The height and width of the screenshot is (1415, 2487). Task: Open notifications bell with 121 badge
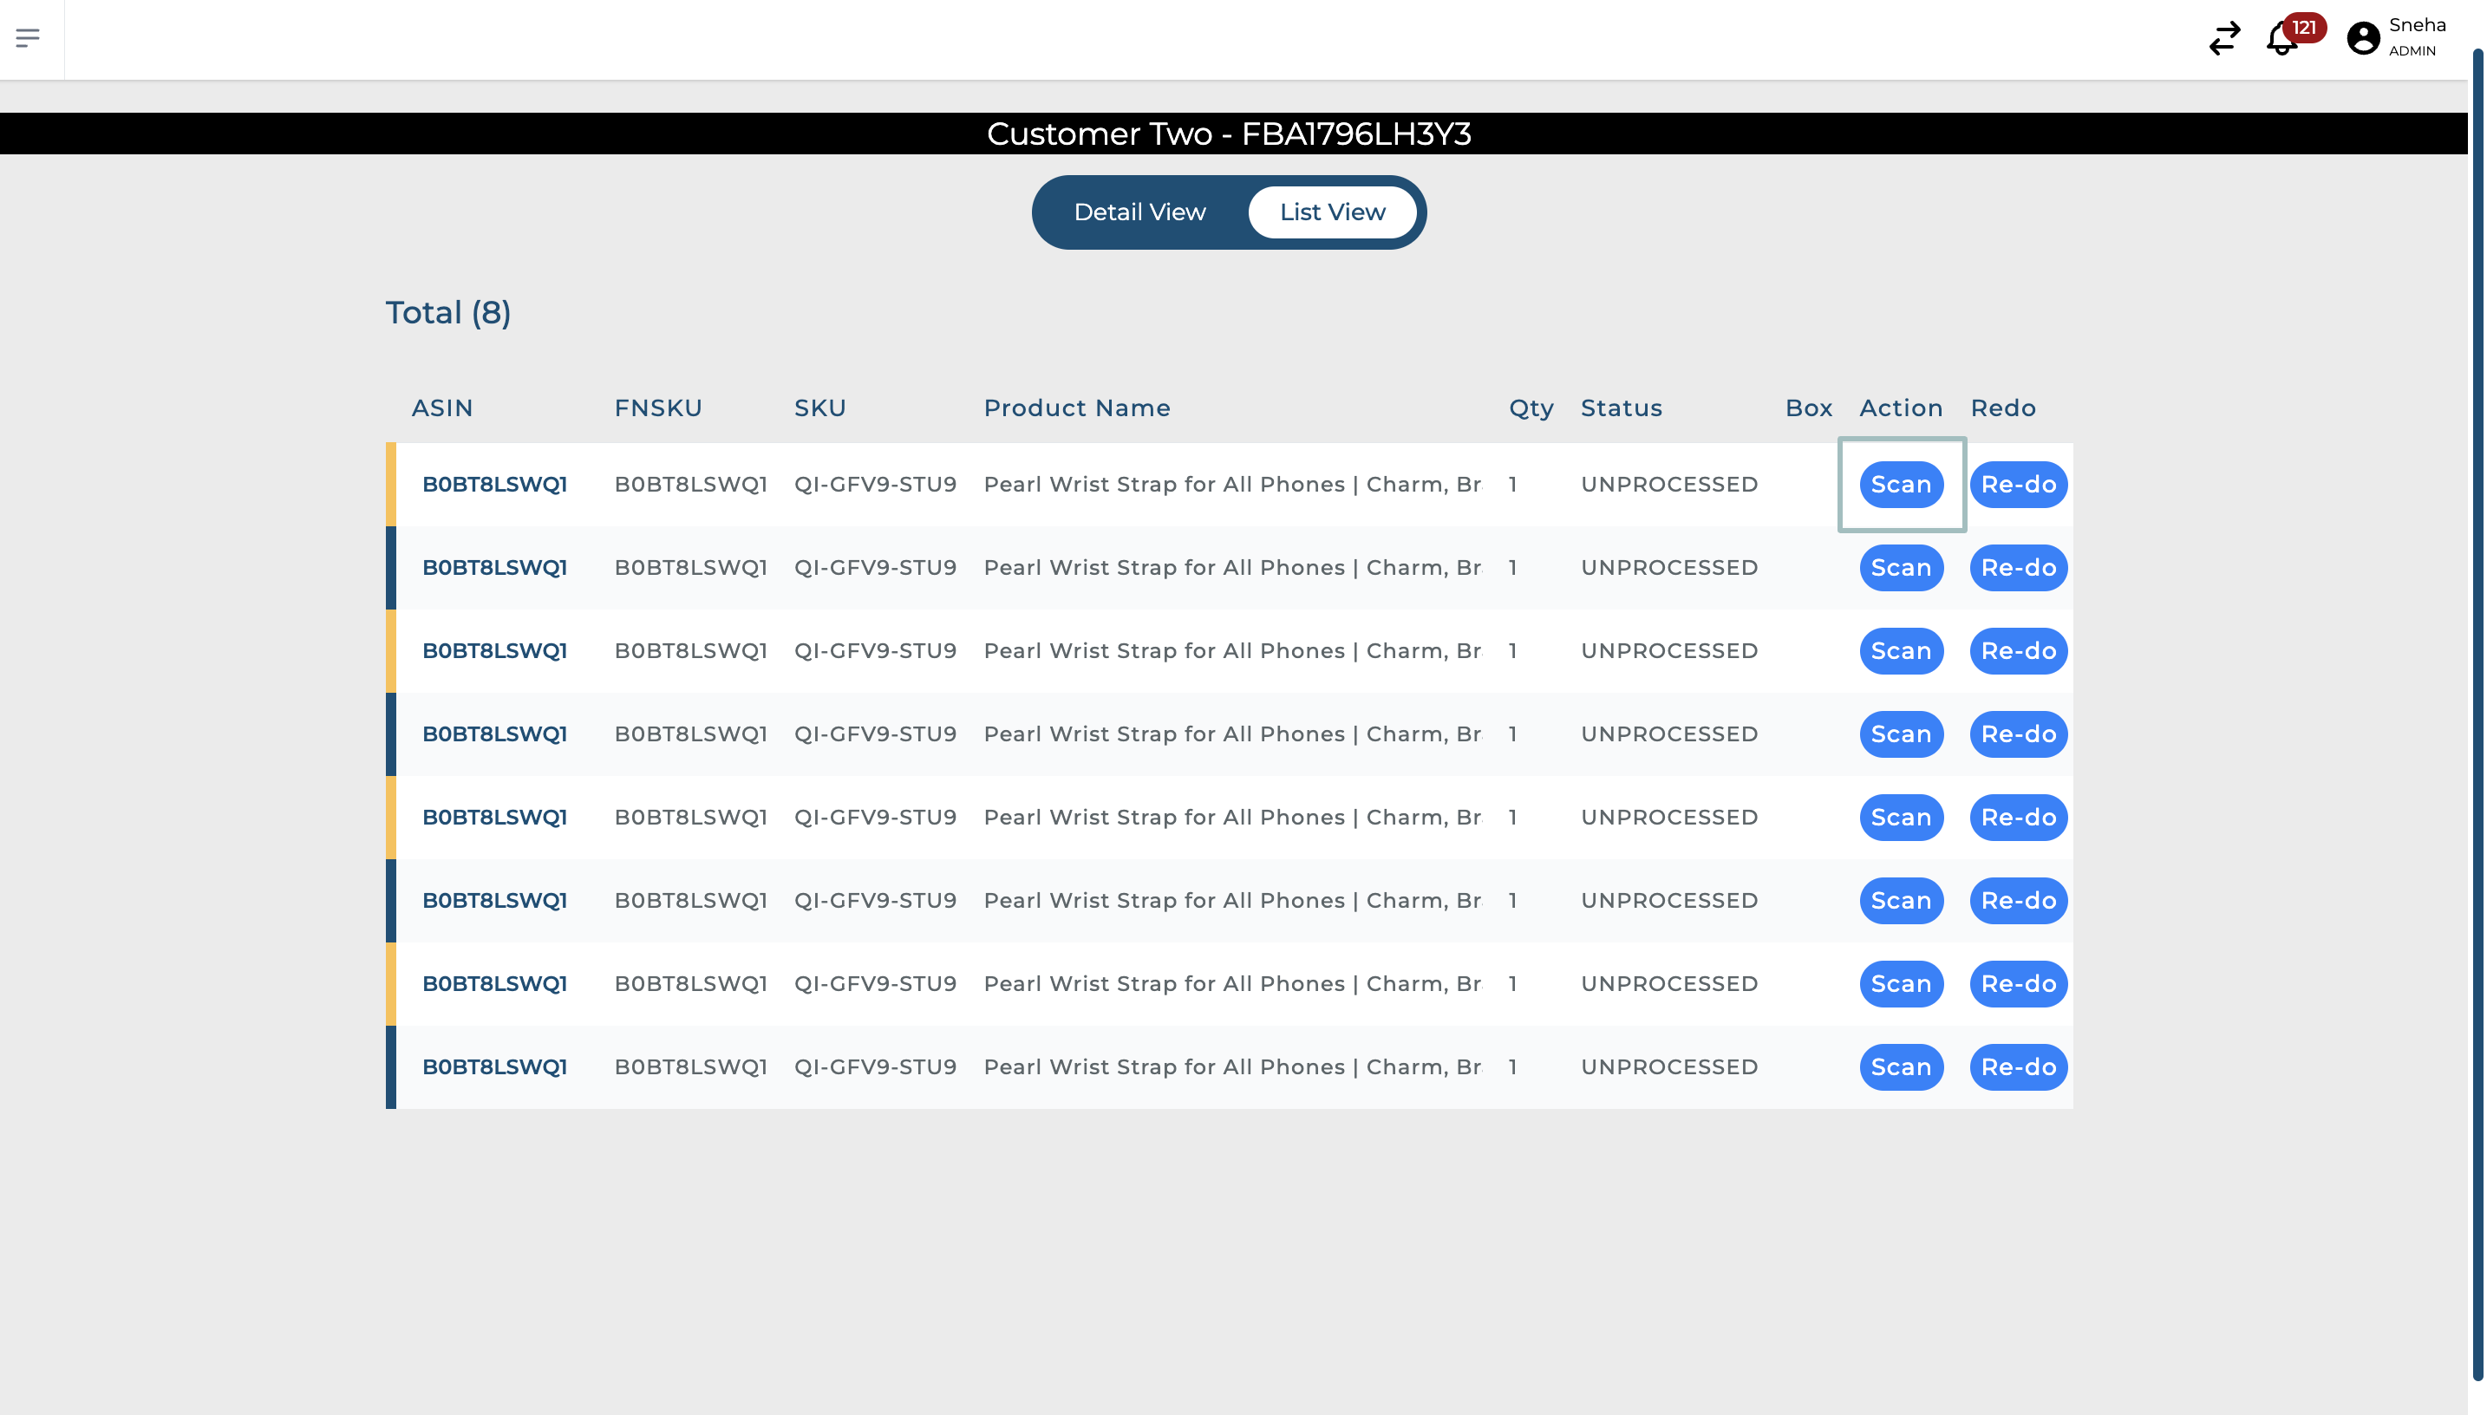click(x=2281, y=40)
